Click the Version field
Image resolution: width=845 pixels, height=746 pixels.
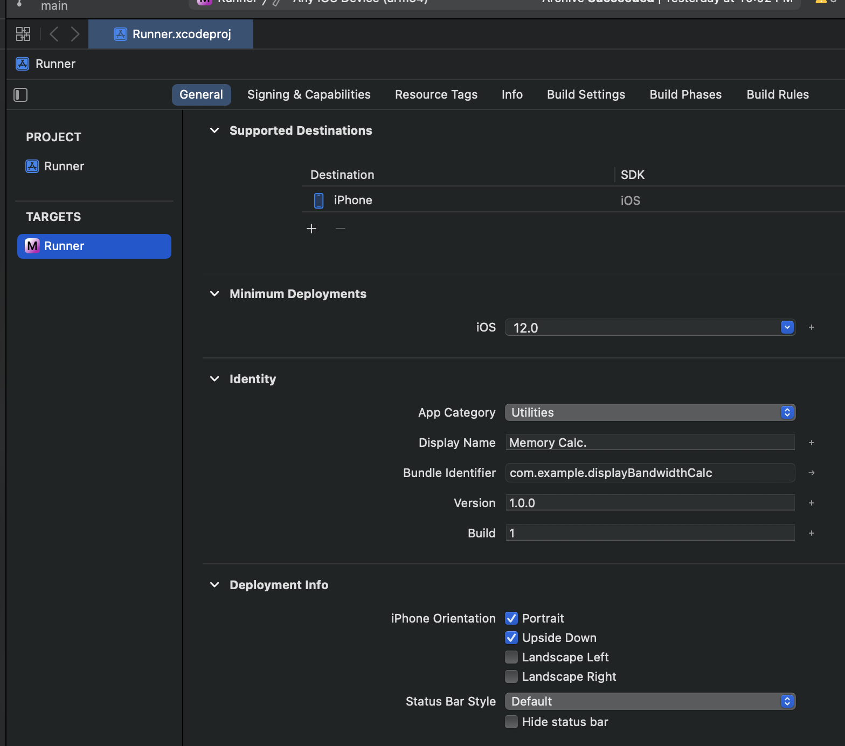click(x=650, y=503)
